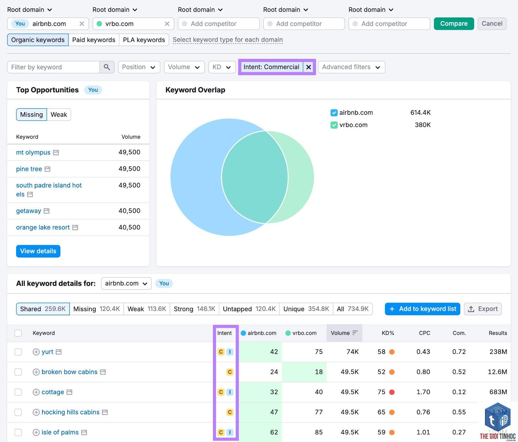Open Root domain dropdown above airbnb.com

29,10
